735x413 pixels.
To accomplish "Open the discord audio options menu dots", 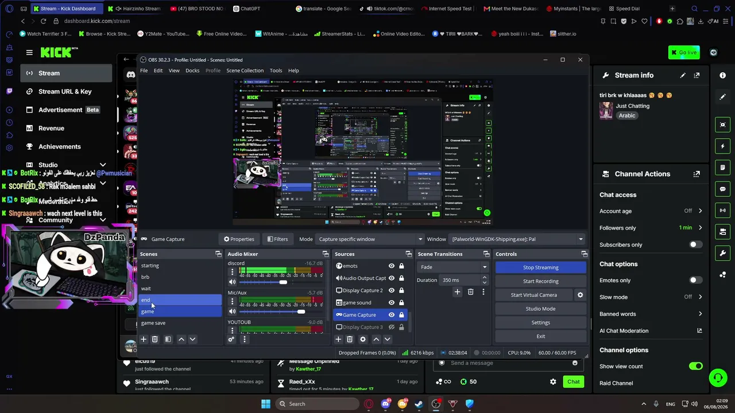I will [232, 272].
